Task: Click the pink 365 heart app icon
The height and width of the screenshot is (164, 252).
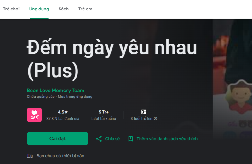Action: (34, 115)
